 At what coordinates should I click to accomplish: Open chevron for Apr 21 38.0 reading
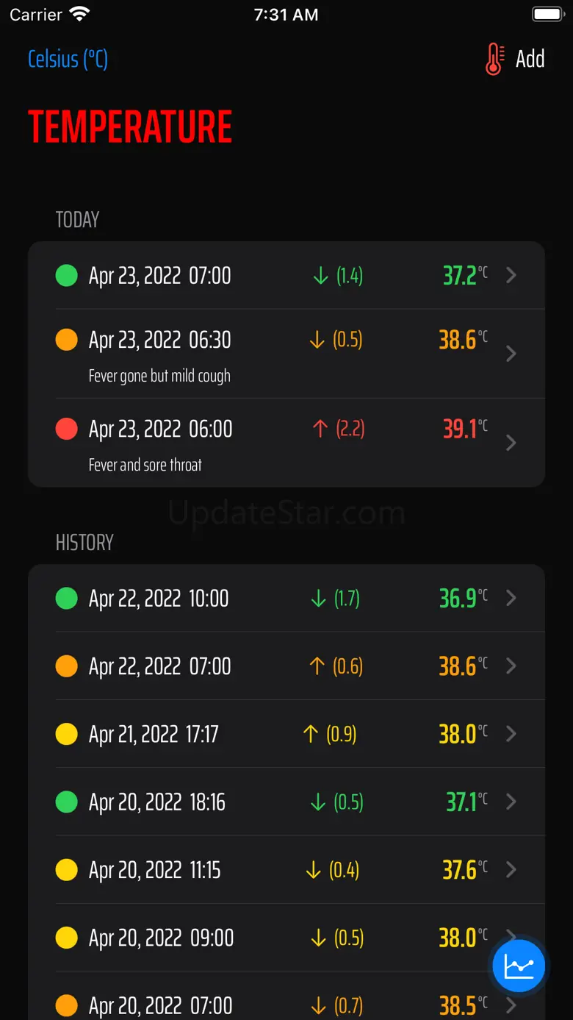click(512, 734)
